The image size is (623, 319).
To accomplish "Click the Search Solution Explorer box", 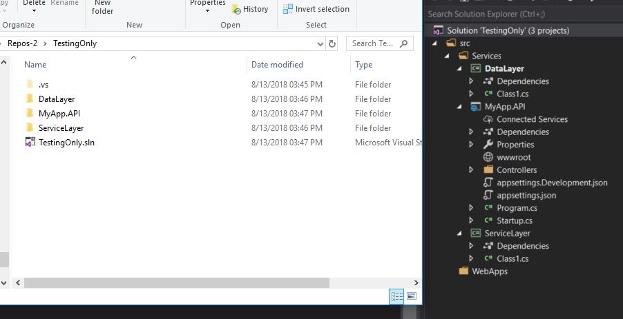I will [524, 14].
